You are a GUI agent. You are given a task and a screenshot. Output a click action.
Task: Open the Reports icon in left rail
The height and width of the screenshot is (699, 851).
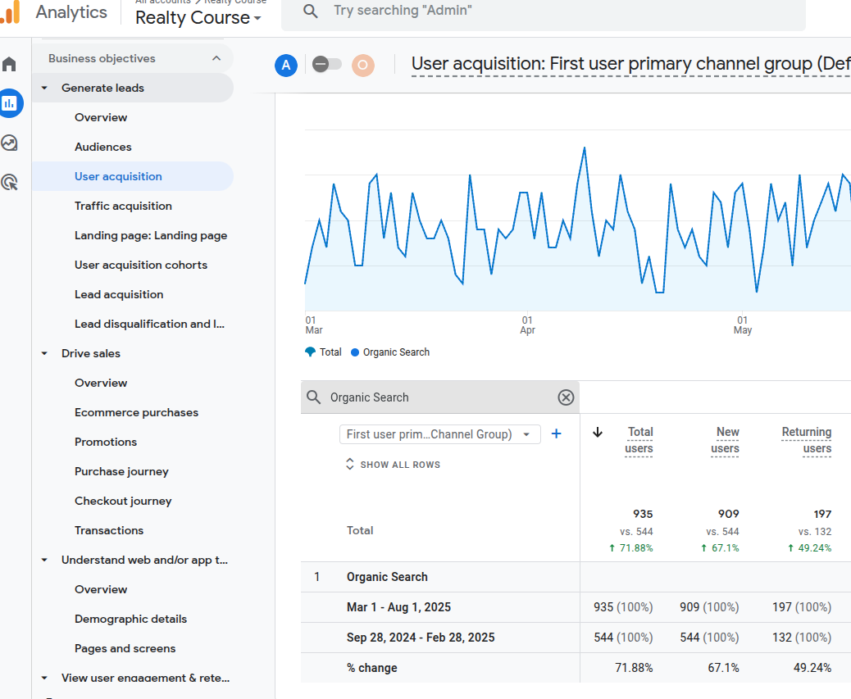click(x=10, y=103)
